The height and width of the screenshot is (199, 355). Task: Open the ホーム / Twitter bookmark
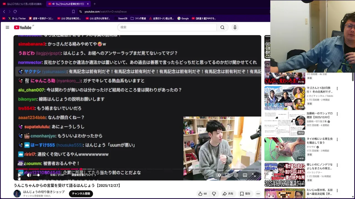tap(17, 19)
